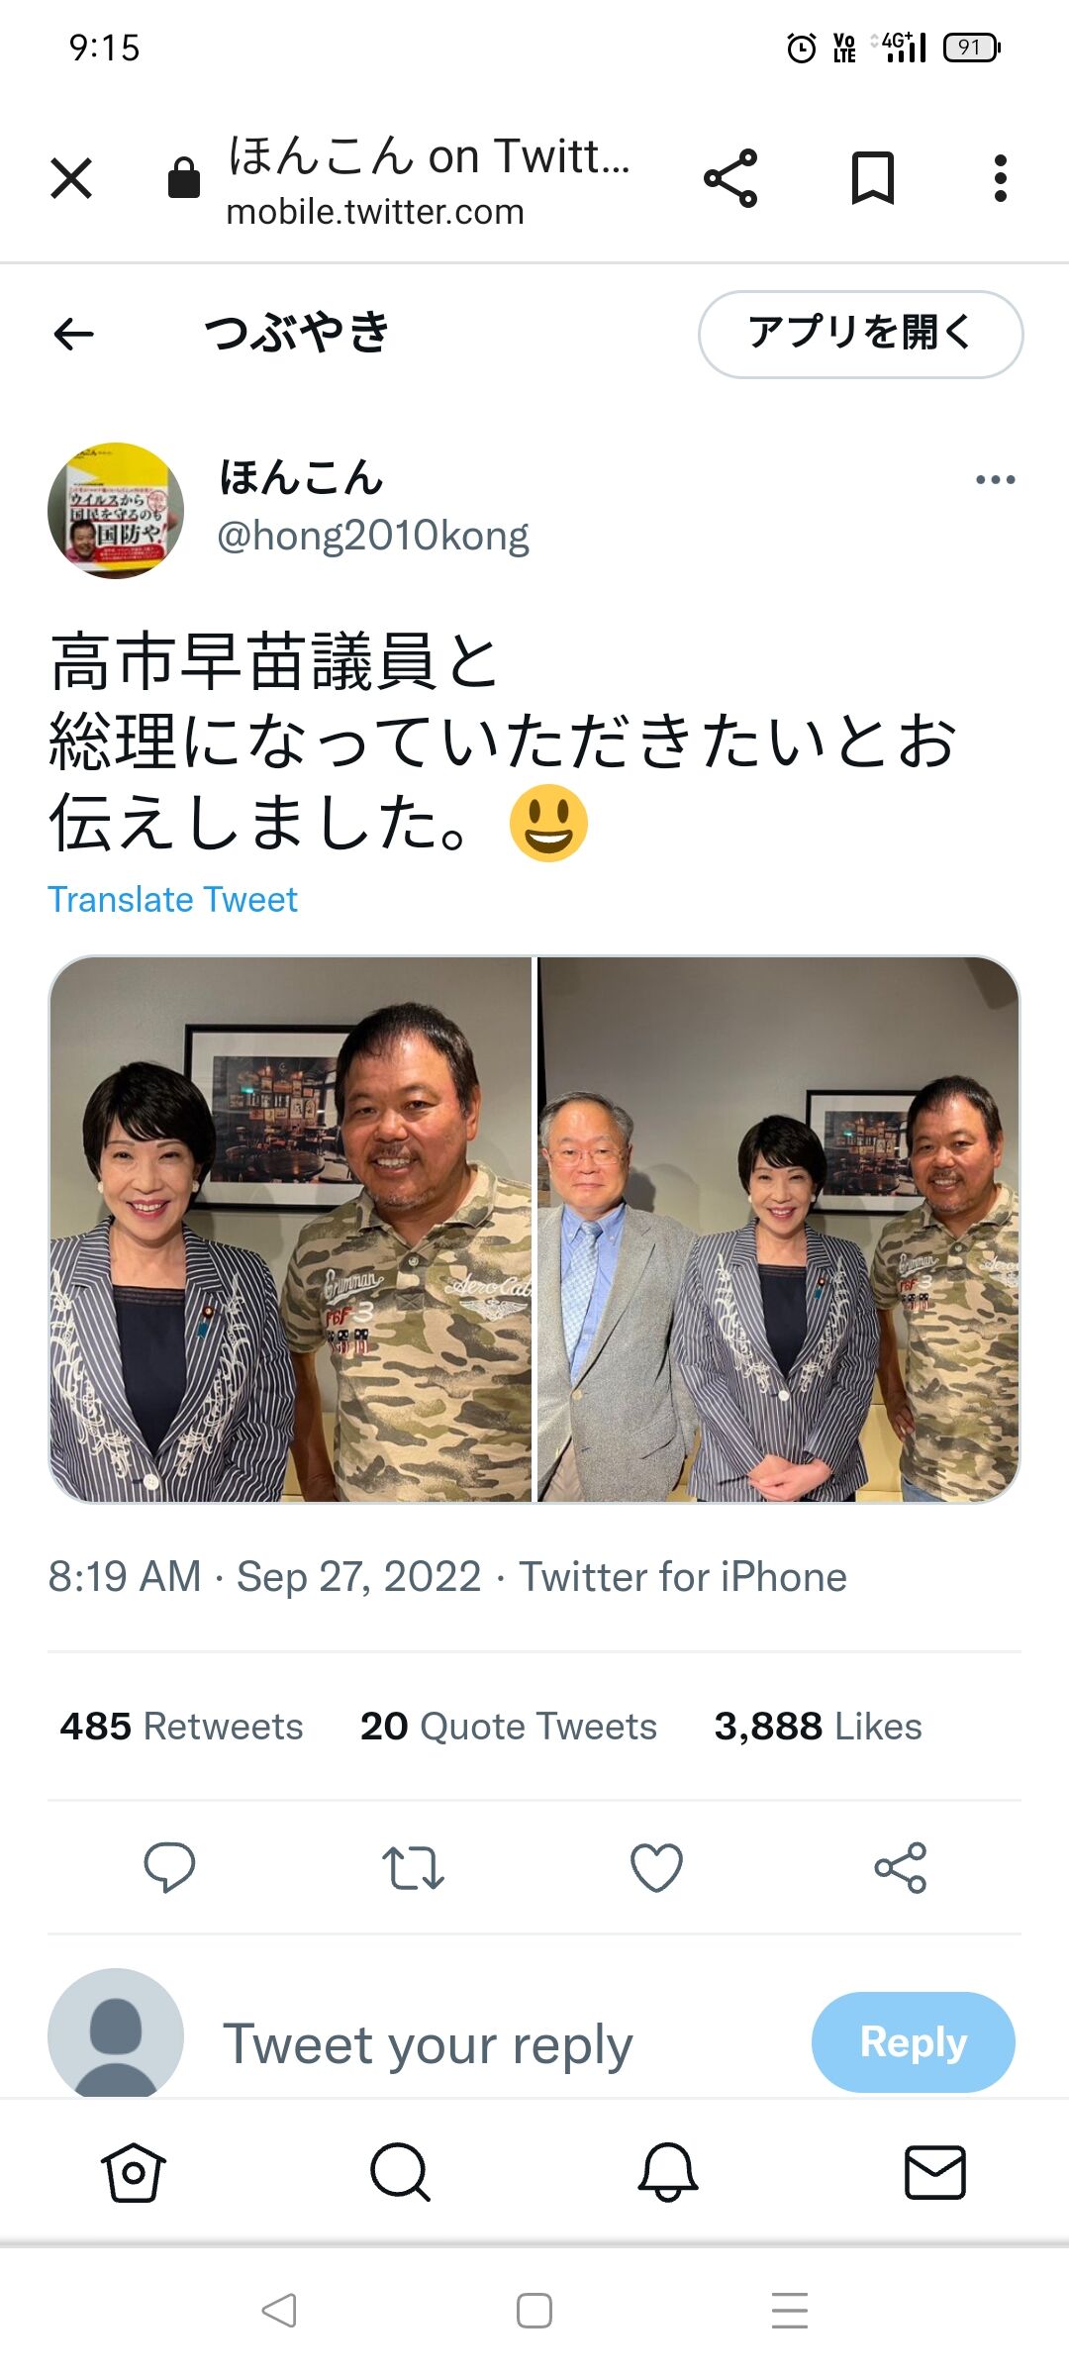Tap the アプリを開く button
1069x2376 pixels.
click(x=860, y=334)
